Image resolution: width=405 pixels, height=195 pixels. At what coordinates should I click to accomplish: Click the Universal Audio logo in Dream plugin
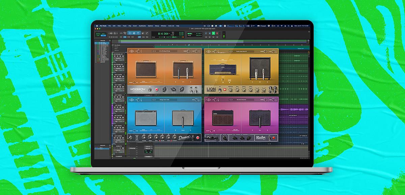[132, 100]
